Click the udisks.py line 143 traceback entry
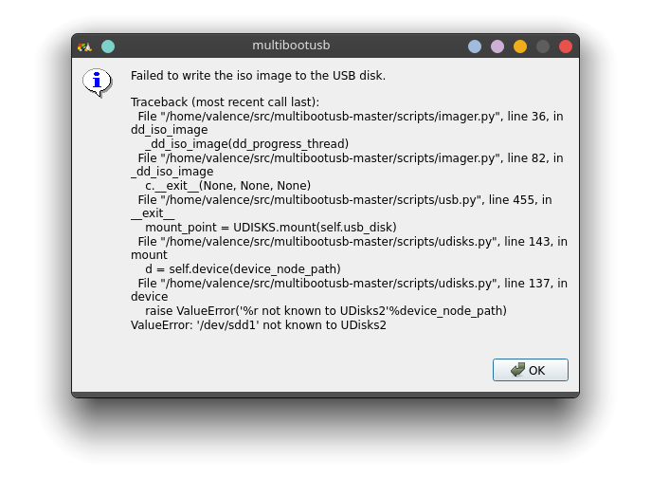 pyautogui.click(x=349, y=248)
